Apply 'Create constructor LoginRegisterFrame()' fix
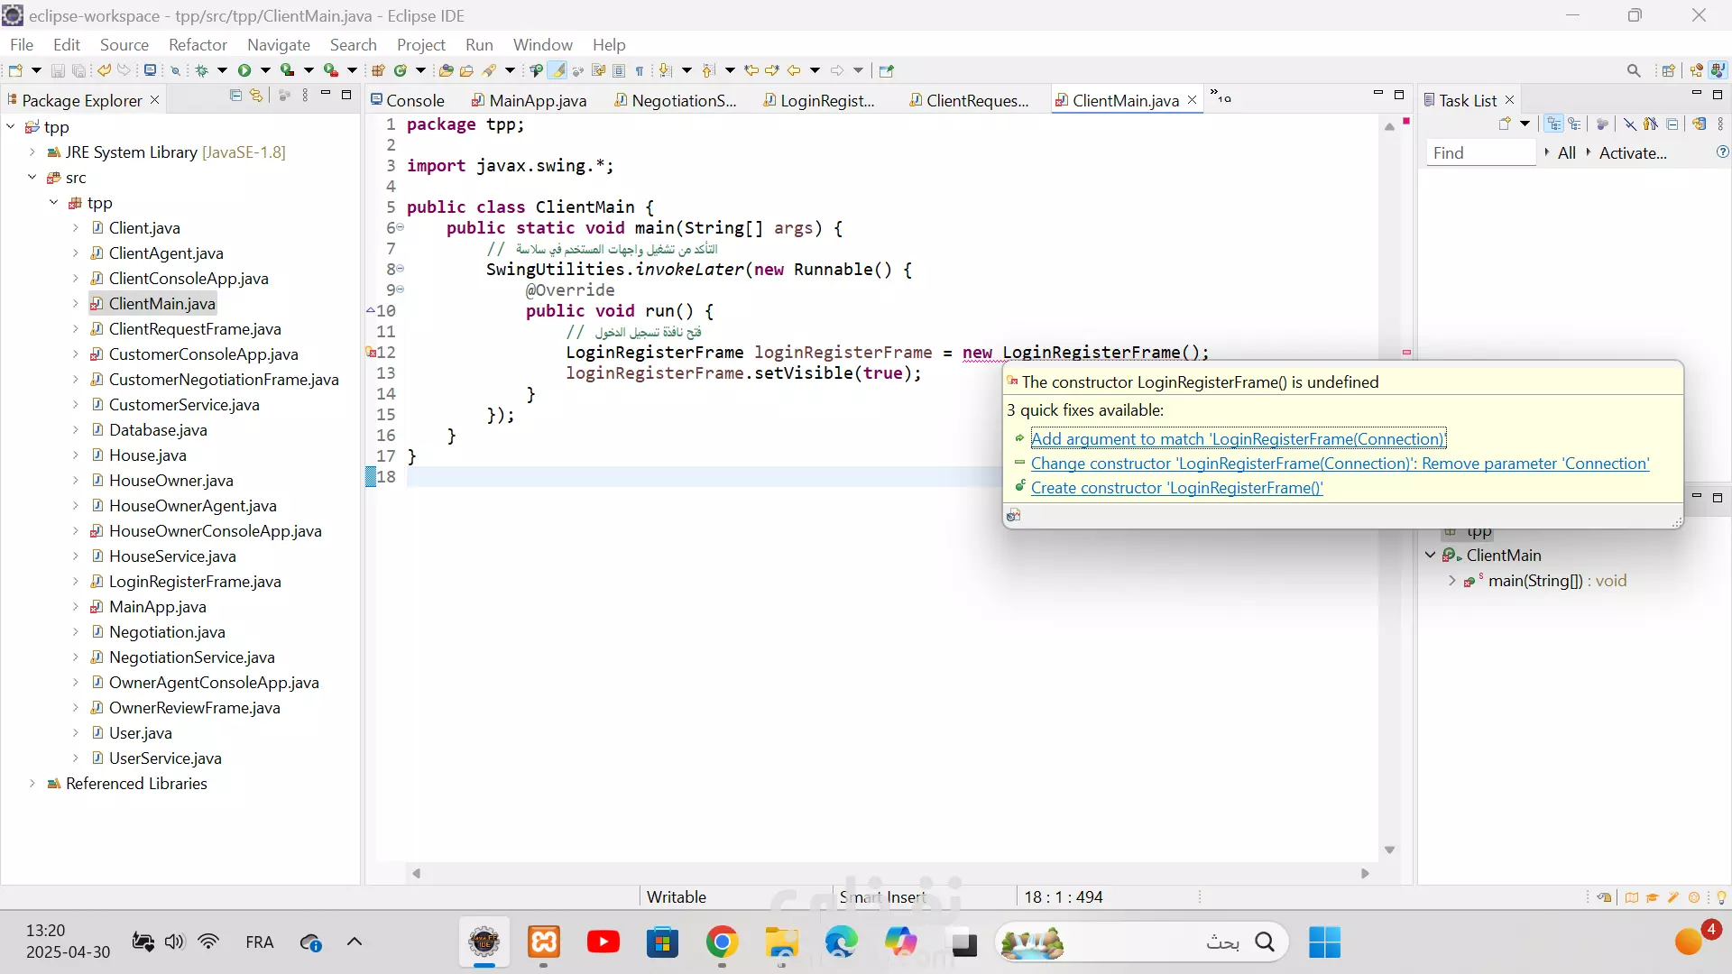This screenshot has width=1732, height=974. coord(1176,488)
